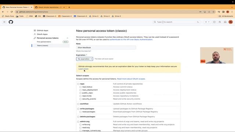235x132 pixels.
Task: Click the Learn more link in warning
Action: (83, 69)
